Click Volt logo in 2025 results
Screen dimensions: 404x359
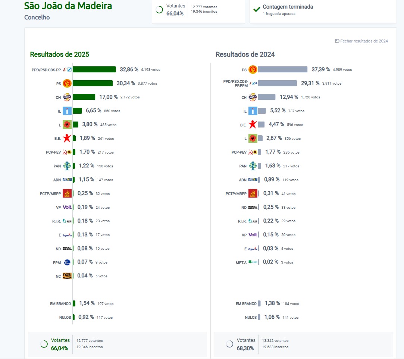click(67, 207)
